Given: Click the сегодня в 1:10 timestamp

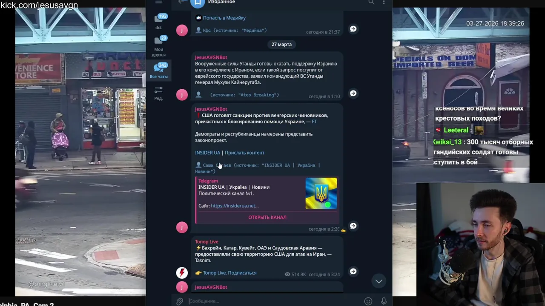Looking at the screenshot, I should tap(324, 96).
